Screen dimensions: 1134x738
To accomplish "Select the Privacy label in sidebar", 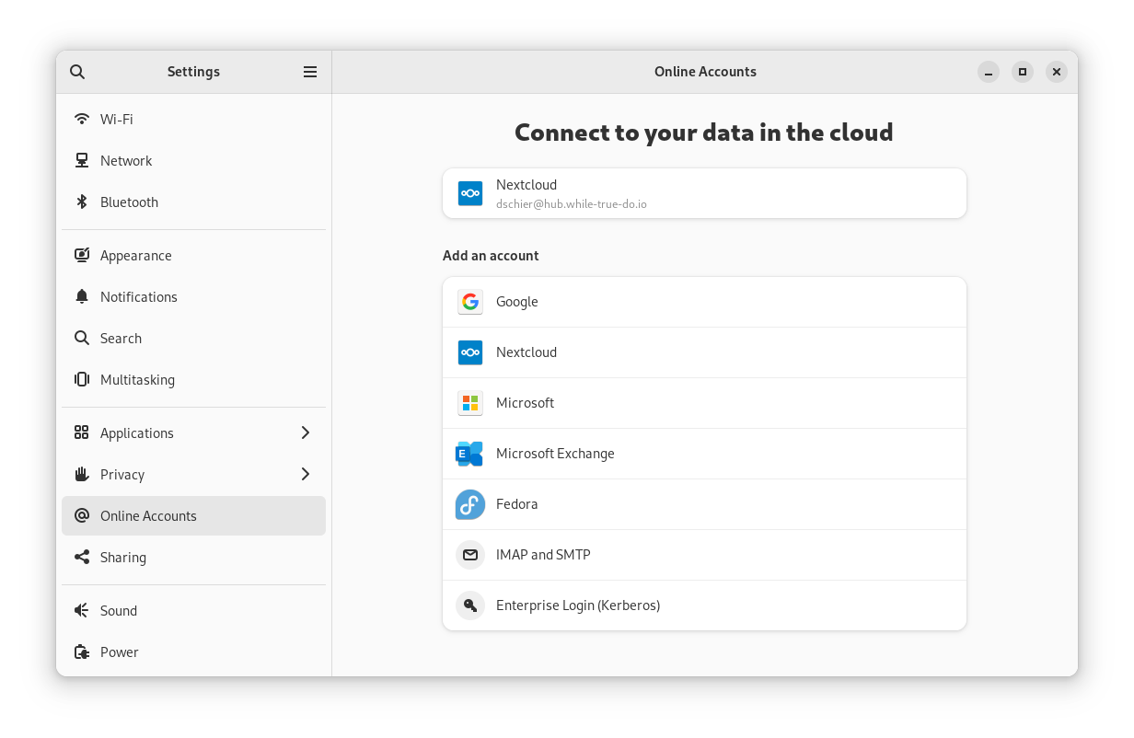I will [x=122, y=475].
